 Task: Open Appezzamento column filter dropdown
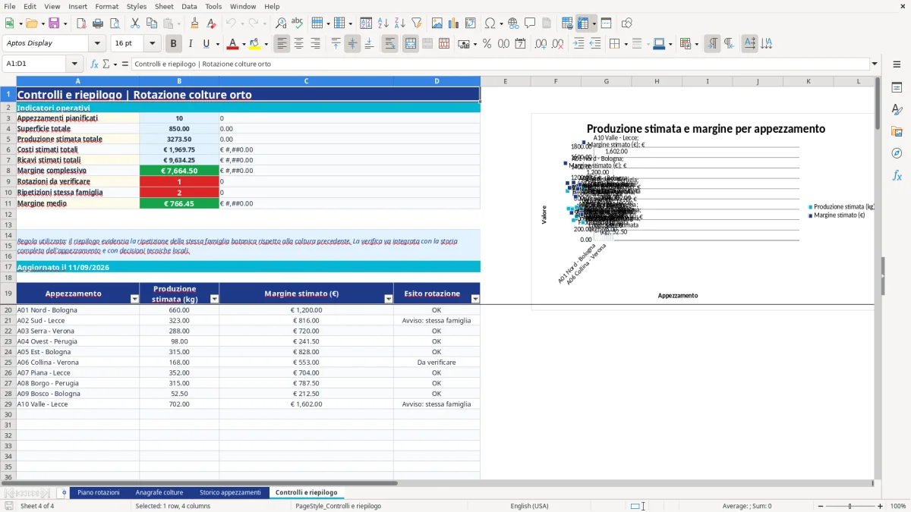134,299
